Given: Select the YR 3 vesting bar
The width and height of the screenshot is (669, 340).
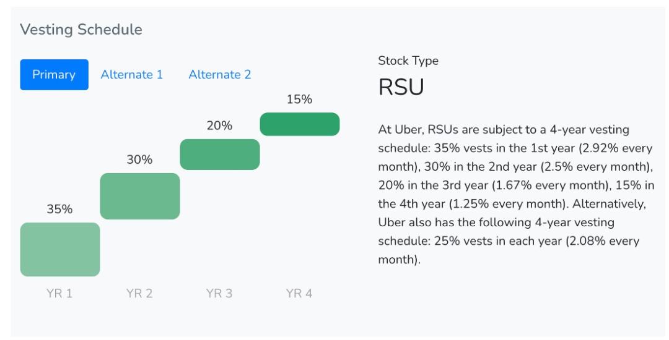Looking at the screenshot, I should tap(219, 154).
